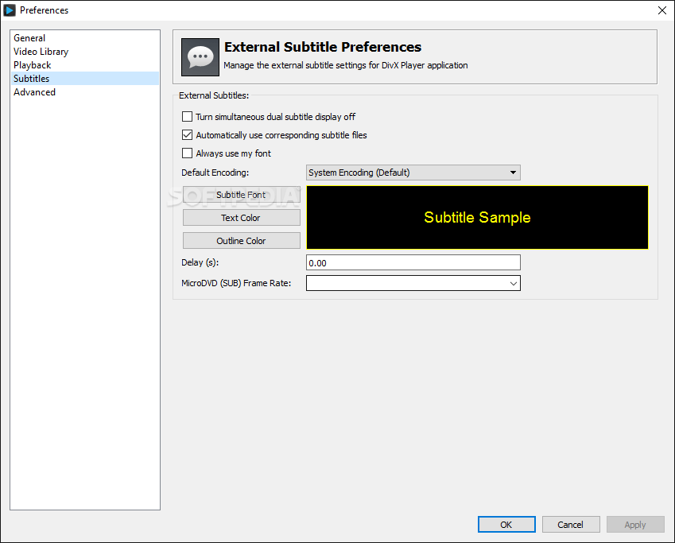Click the DivX Player logo in title bar
Image resolution: width=675 pixels, height=543 pixels.
(10, 10)
